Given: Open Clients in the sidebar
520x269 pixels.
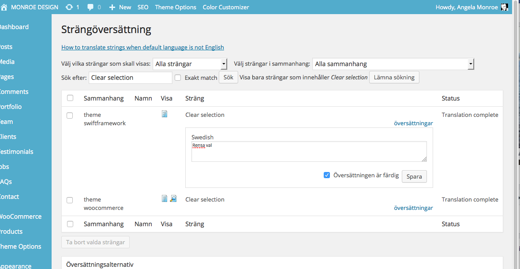Looking at the screenshot, I should pyautogui.click(x=8, y=137).
